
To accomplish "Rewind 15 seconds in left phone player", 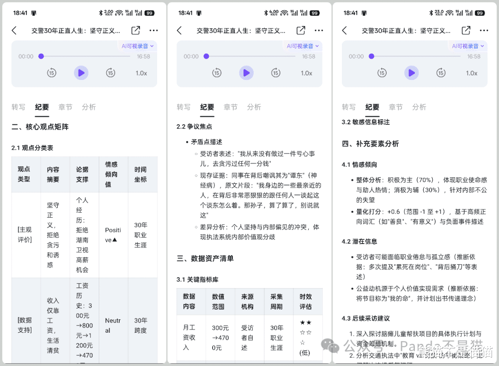I will coord(52,73).
